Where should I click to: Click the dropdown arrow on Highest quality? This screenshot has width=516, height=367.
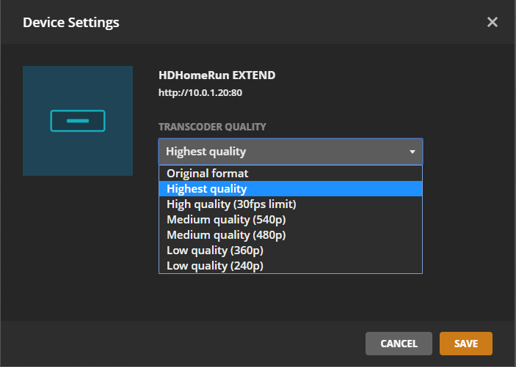pos(412,152)
